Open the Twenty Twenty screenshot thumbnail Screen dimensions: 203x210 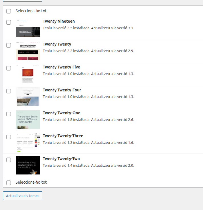28,51
